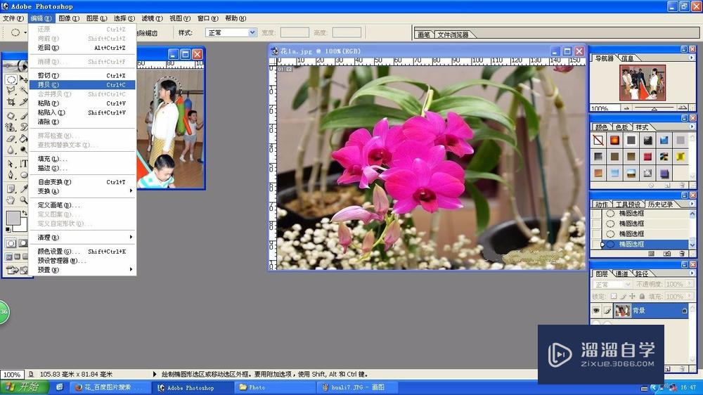
Task: Choose 剪切(T) from the Edit menu
Action: pyautogui.click(x=82, y=75)
